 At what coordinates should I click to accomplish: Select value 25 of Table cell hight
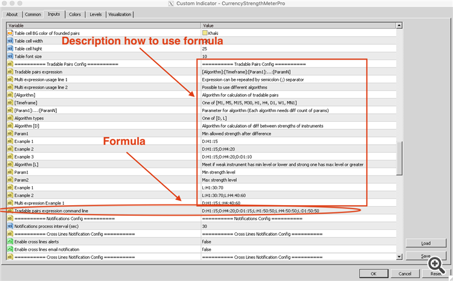tap(205, 49)
